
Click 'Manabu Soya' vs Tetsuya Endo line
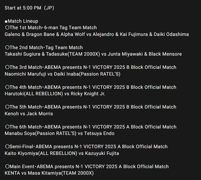[60, 133]
